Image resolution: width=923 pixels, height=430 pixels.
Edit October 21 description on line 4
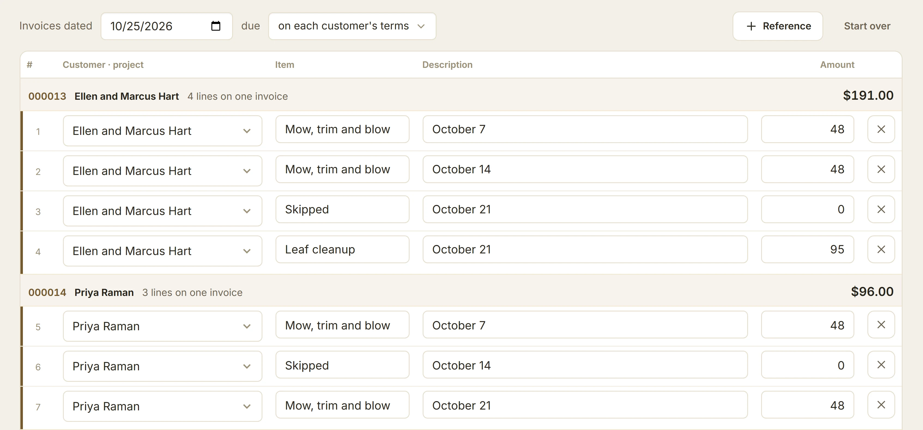[x=585, y=250]
